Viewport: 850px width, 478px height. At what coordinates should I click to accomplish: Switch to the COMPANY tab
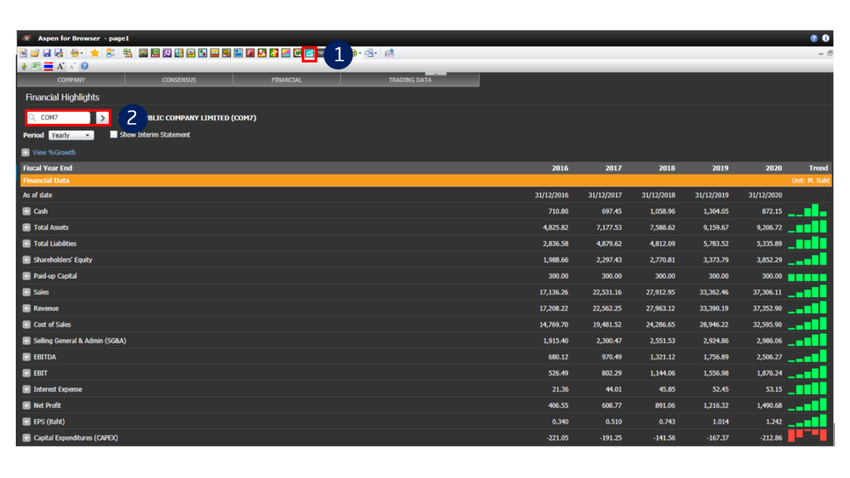pos(71,80)
